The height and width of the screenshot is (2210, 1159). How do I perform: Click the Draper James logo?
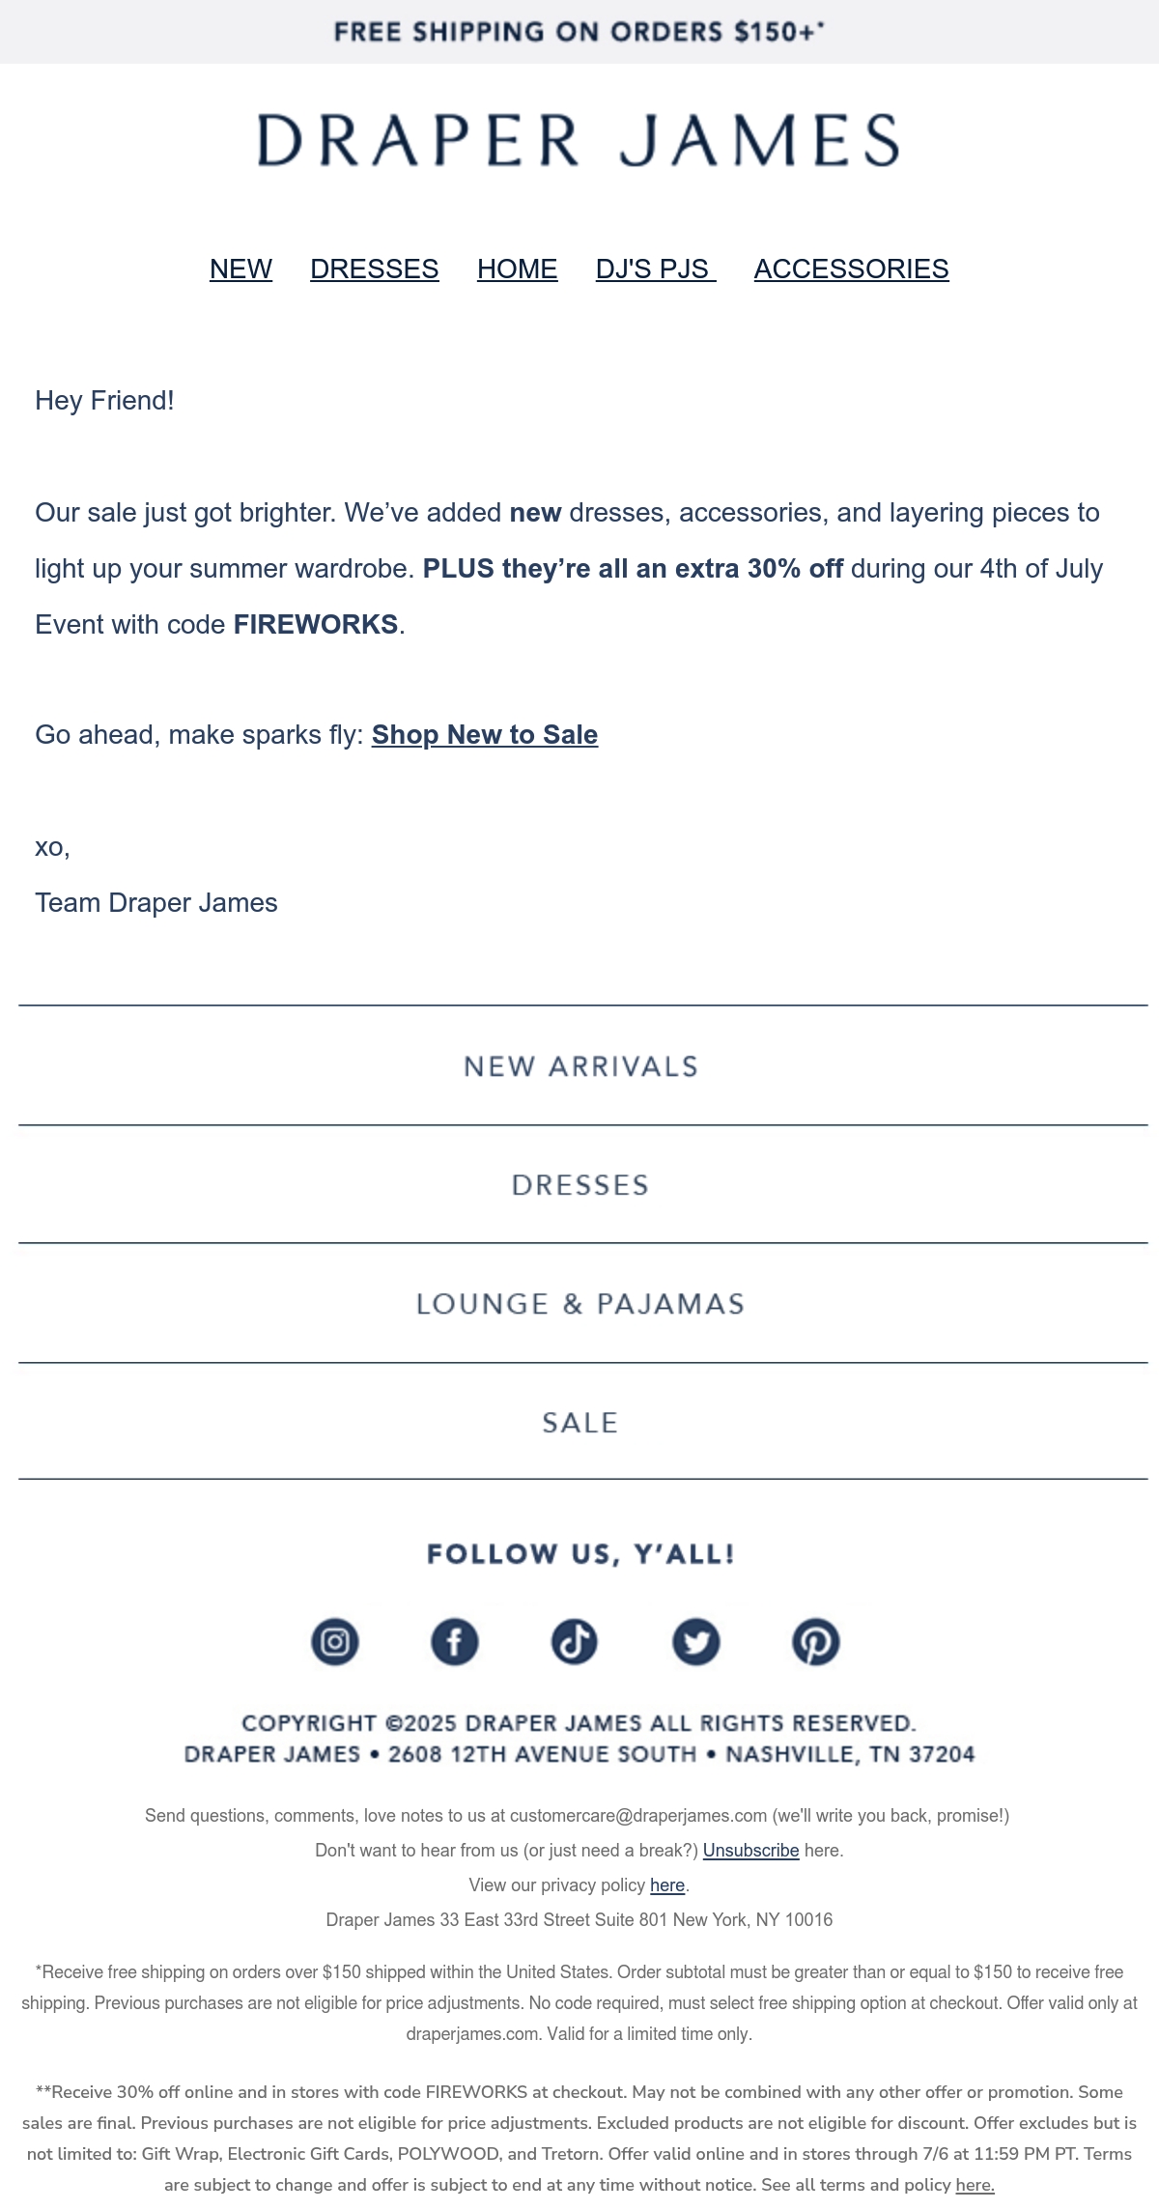click(x=579, y=139)
